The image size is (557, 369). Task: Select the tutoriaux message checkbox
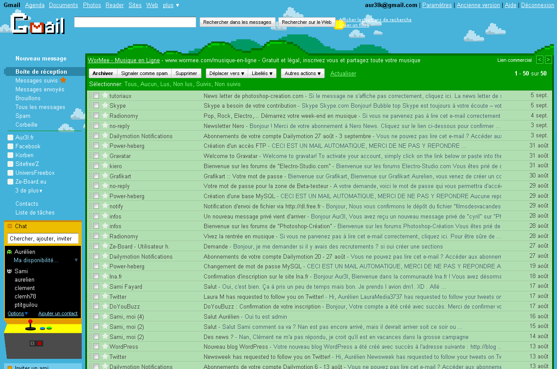[96, 96]
